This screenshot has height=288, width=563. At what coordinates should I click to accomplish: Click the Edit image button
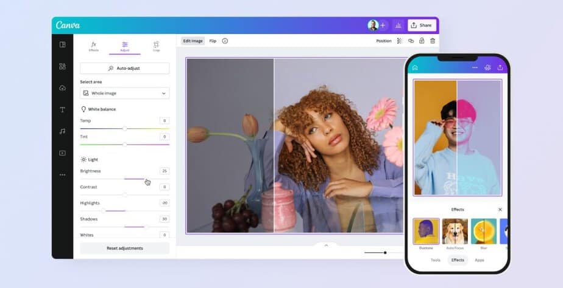[x=193, y=41]
